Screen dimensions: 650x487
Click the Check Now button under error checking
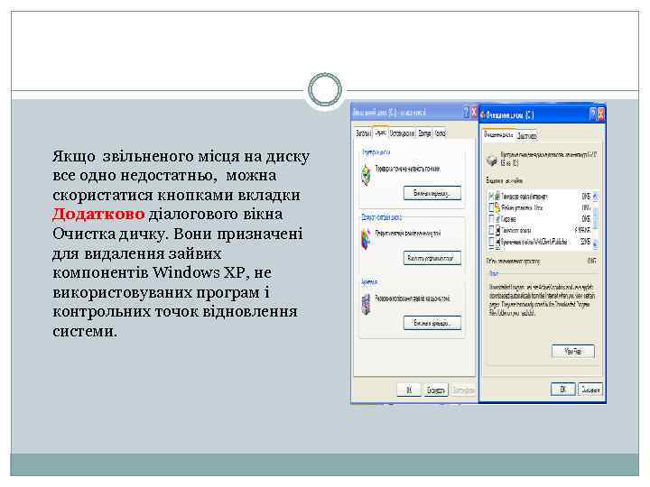pos(432,193)
